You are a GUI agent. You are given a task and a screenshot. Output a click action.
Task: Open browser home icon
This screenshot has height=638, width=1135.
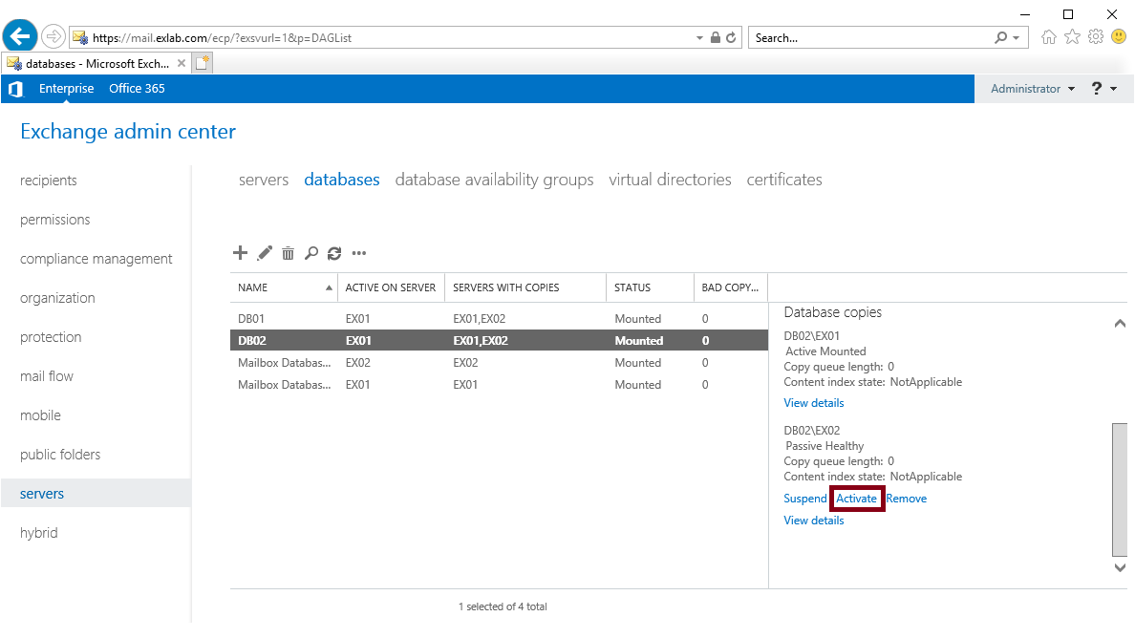click(1049, 37)
